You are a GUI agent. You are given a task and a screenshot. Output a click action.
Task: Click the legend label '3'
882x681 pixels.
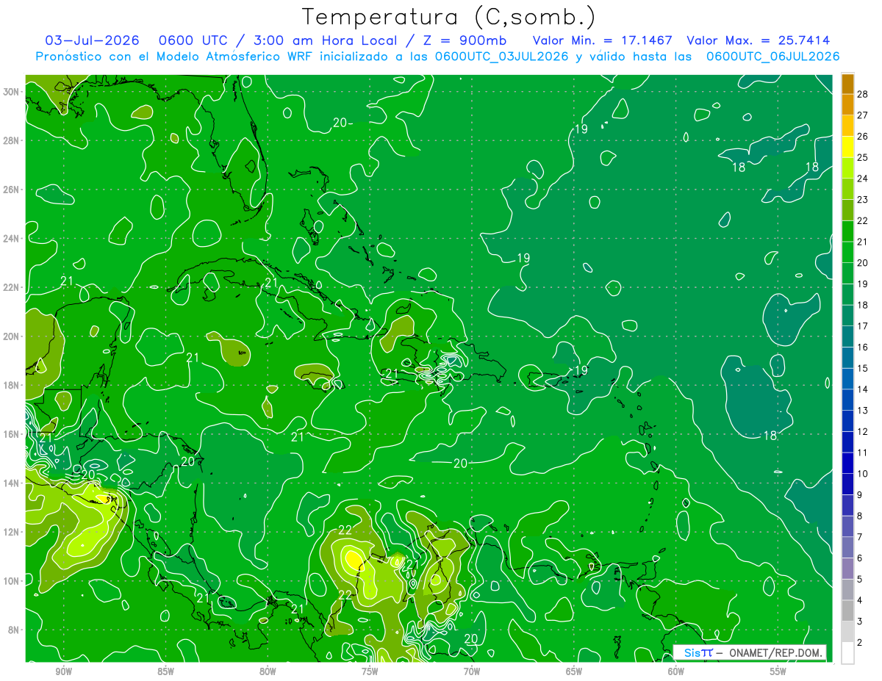[860, 621]
